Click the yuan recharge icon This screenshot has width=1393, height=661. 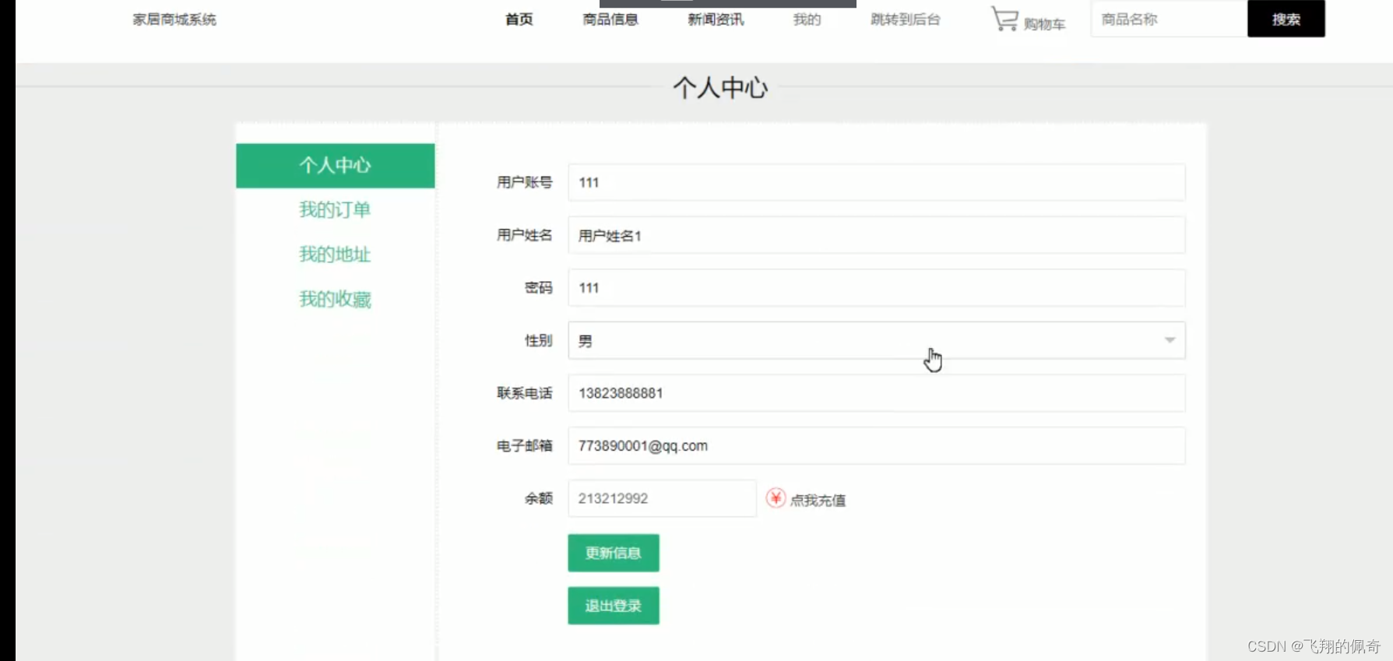(776, 498)
